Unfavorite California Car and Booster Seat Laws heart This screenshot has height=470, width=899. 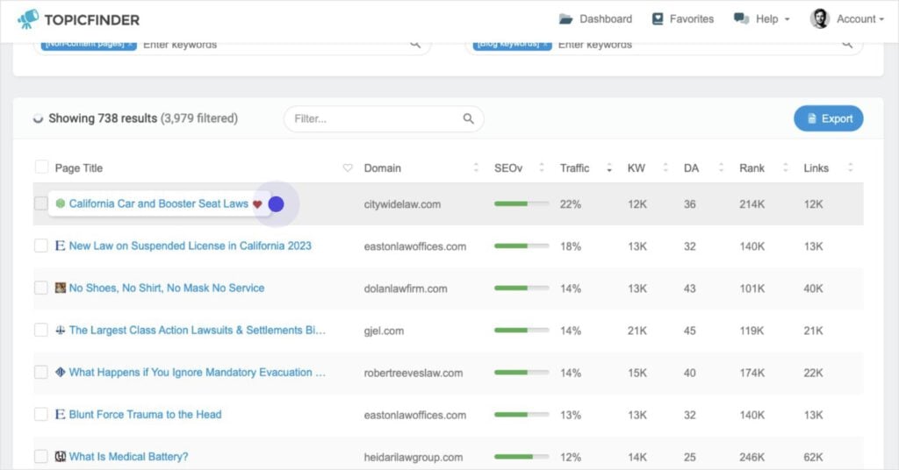click(257, 204)
